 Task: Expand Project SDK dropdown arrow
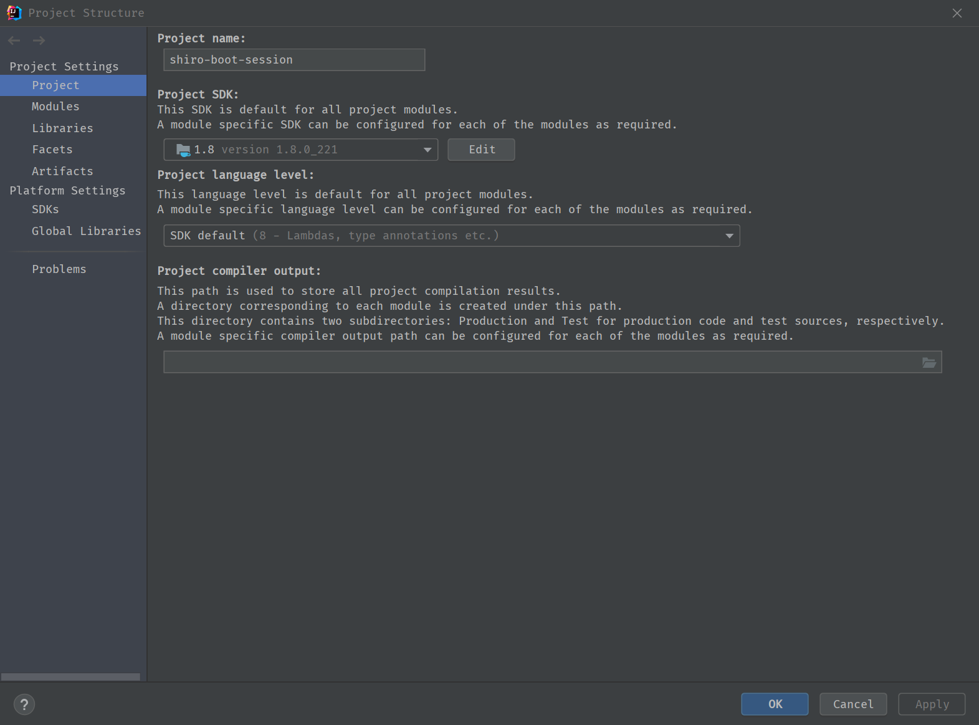(427, 150)
